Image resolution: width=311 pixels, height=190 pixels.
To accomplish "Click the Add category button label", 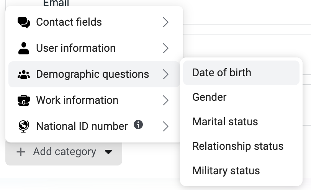I will [x=64, y=152].
